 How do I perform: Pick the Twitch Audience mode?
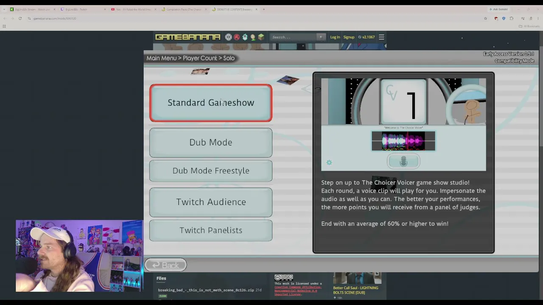[211, 202]
